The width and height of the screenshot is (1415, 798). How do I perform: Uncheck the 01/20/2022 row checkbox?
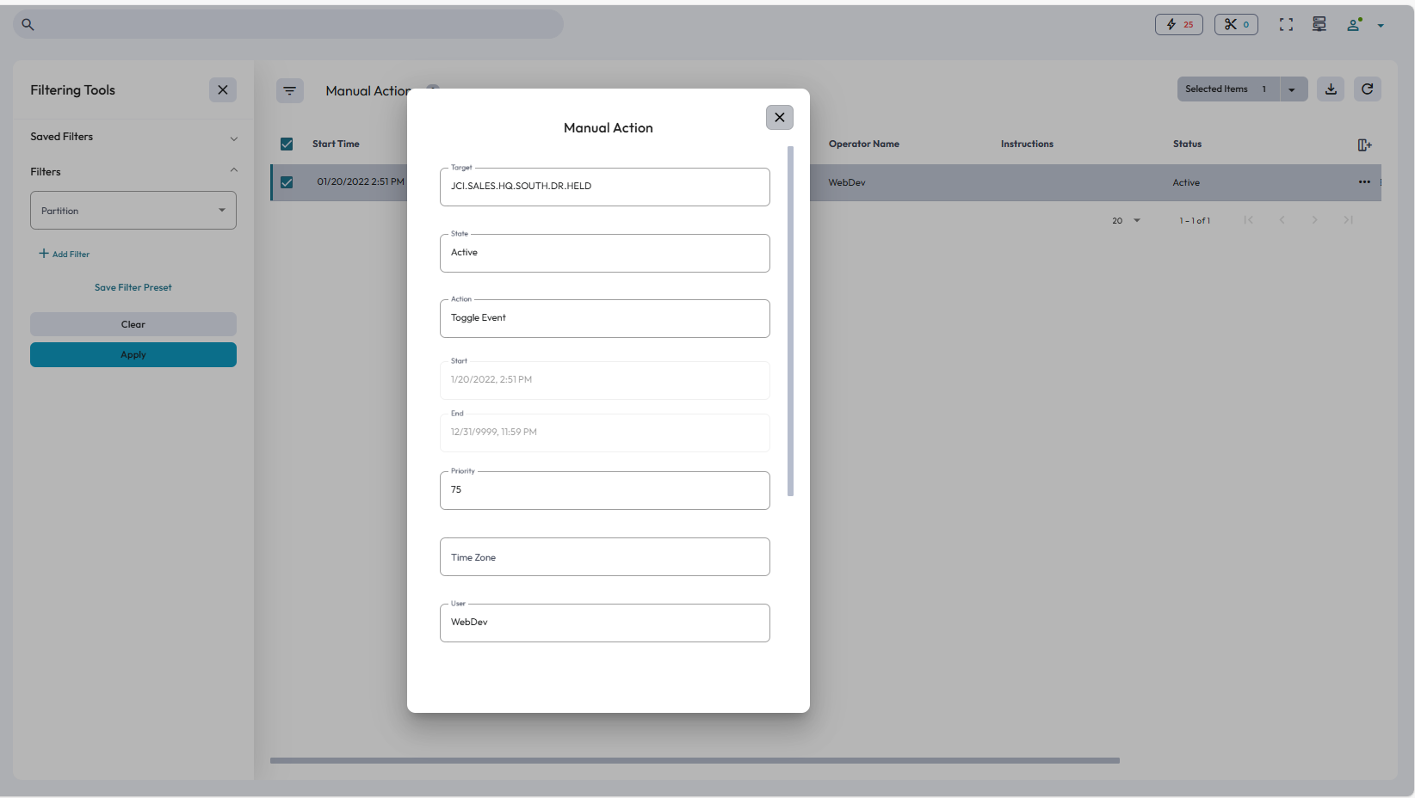tap(287, 182)
